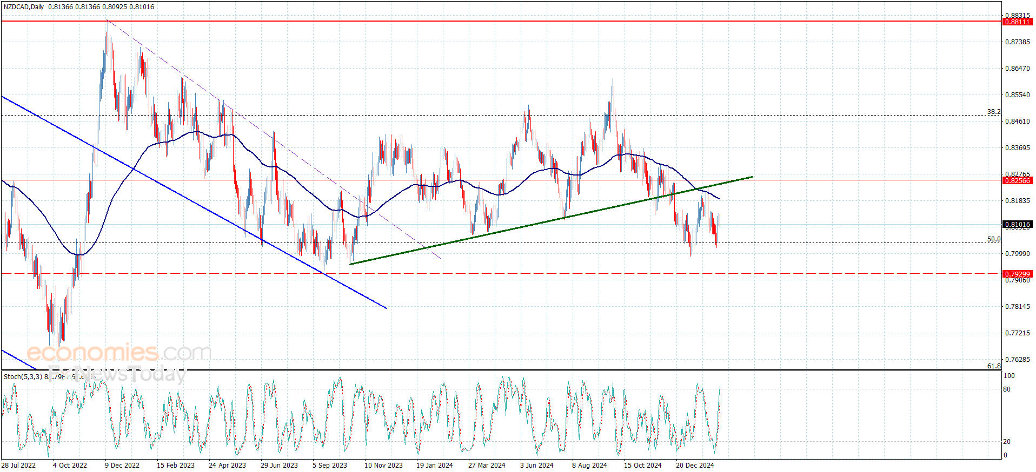Click the 80 stochastic scale value

[1007, 389]
